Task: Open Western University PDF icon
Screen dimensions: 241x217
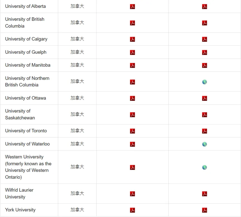Action: tap(132, 167)
